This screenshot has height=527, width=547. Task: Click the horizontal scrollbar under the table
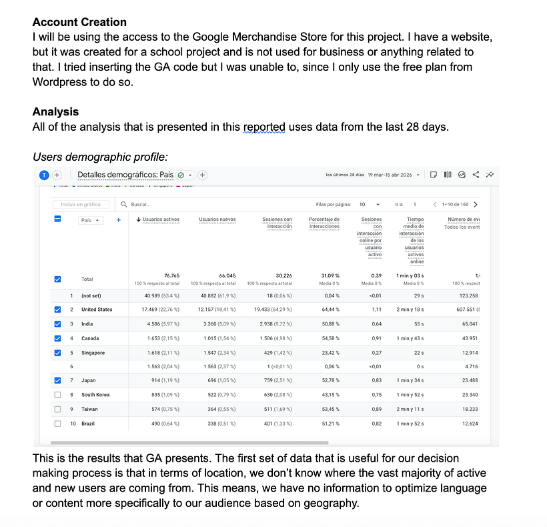(189, 442)
